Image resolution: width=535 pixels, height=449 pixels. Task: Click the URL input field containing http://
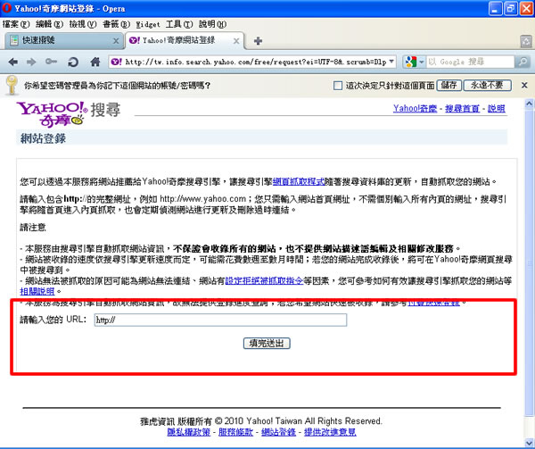220,320
